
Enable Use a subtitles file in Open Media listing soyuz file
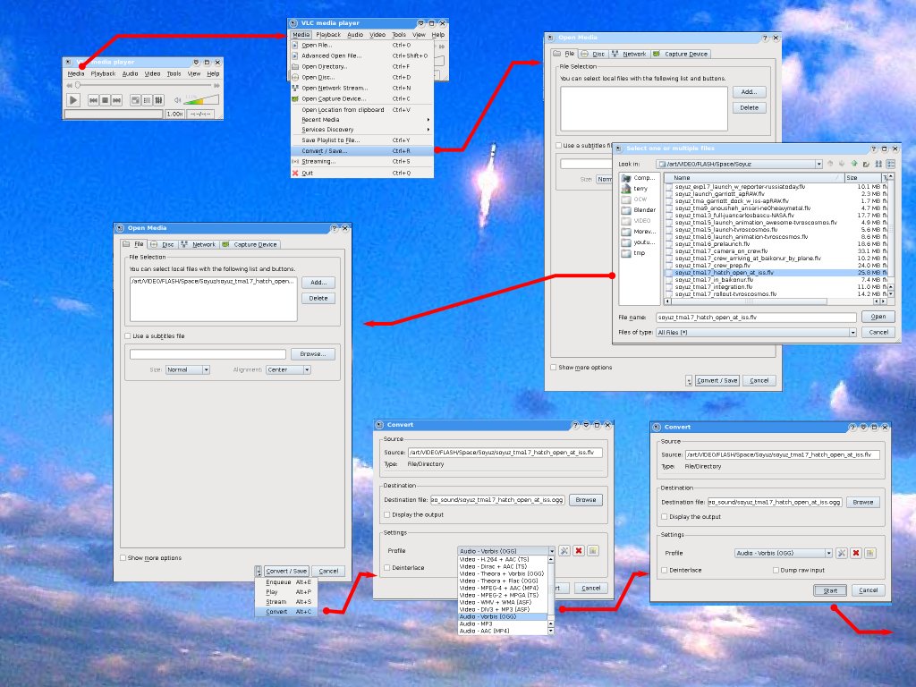click(x=128, y=336)
